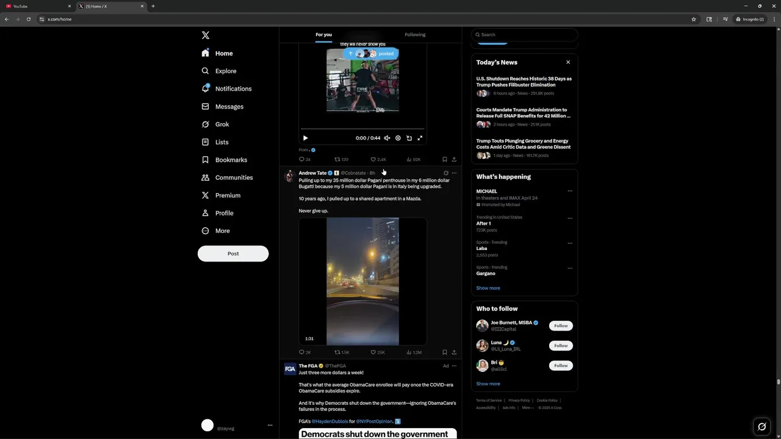The image size is (781, 439).
Task: Open Lists in the sidebar
Action: pos(215,142)
